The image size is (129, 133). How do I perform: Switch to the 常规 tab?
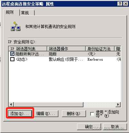coord(27,13)
